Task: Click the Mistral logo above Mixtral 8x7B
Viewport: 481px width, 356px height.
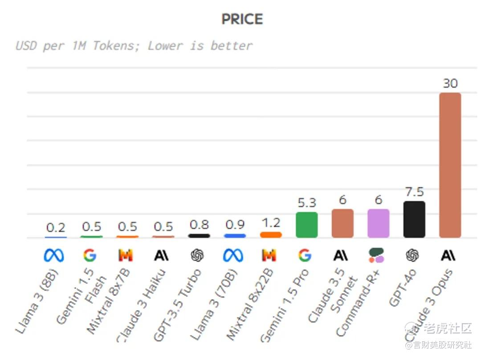Action: tap(126, 255)
